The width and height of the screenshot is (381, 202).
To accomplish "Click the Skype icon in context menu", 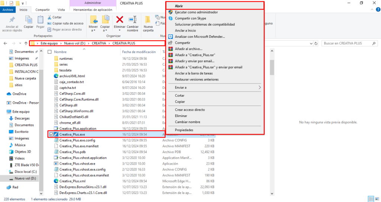I will (x=170, y=19).
